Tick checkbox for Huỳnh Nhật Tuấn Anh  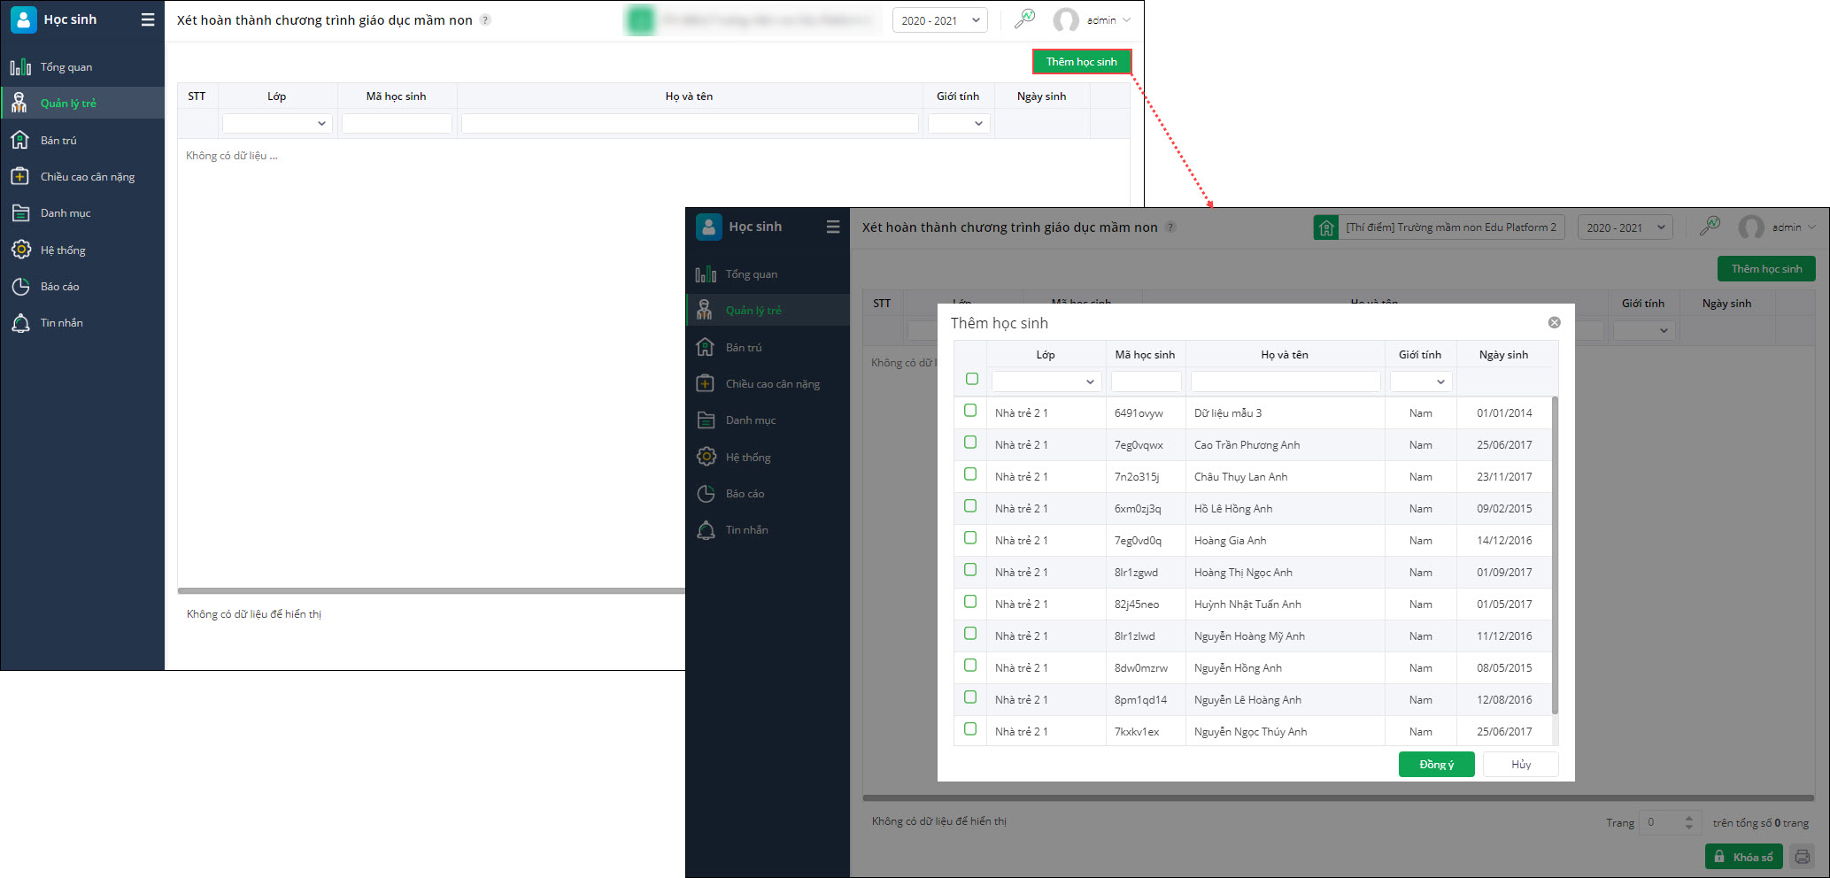pyautogui.click(x=970, y=602)
